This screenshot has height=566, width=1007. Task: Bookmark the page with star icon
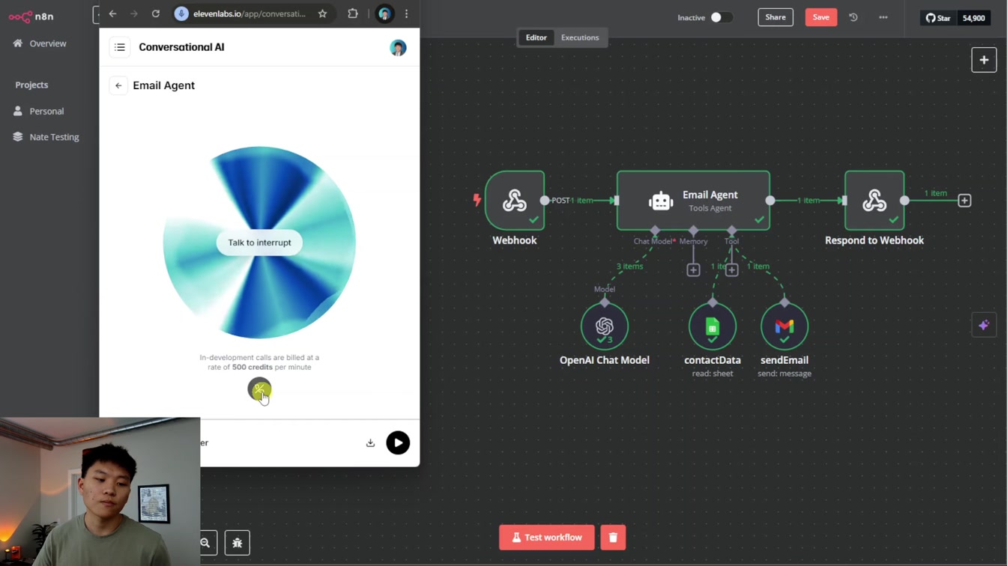point(322,13)
